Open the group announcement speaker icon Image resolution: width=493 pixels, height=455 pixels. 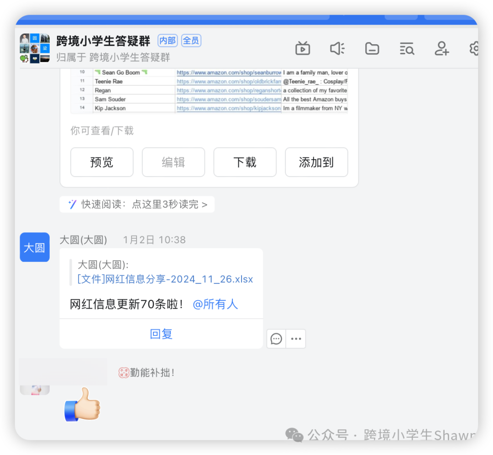click(337, 49)
